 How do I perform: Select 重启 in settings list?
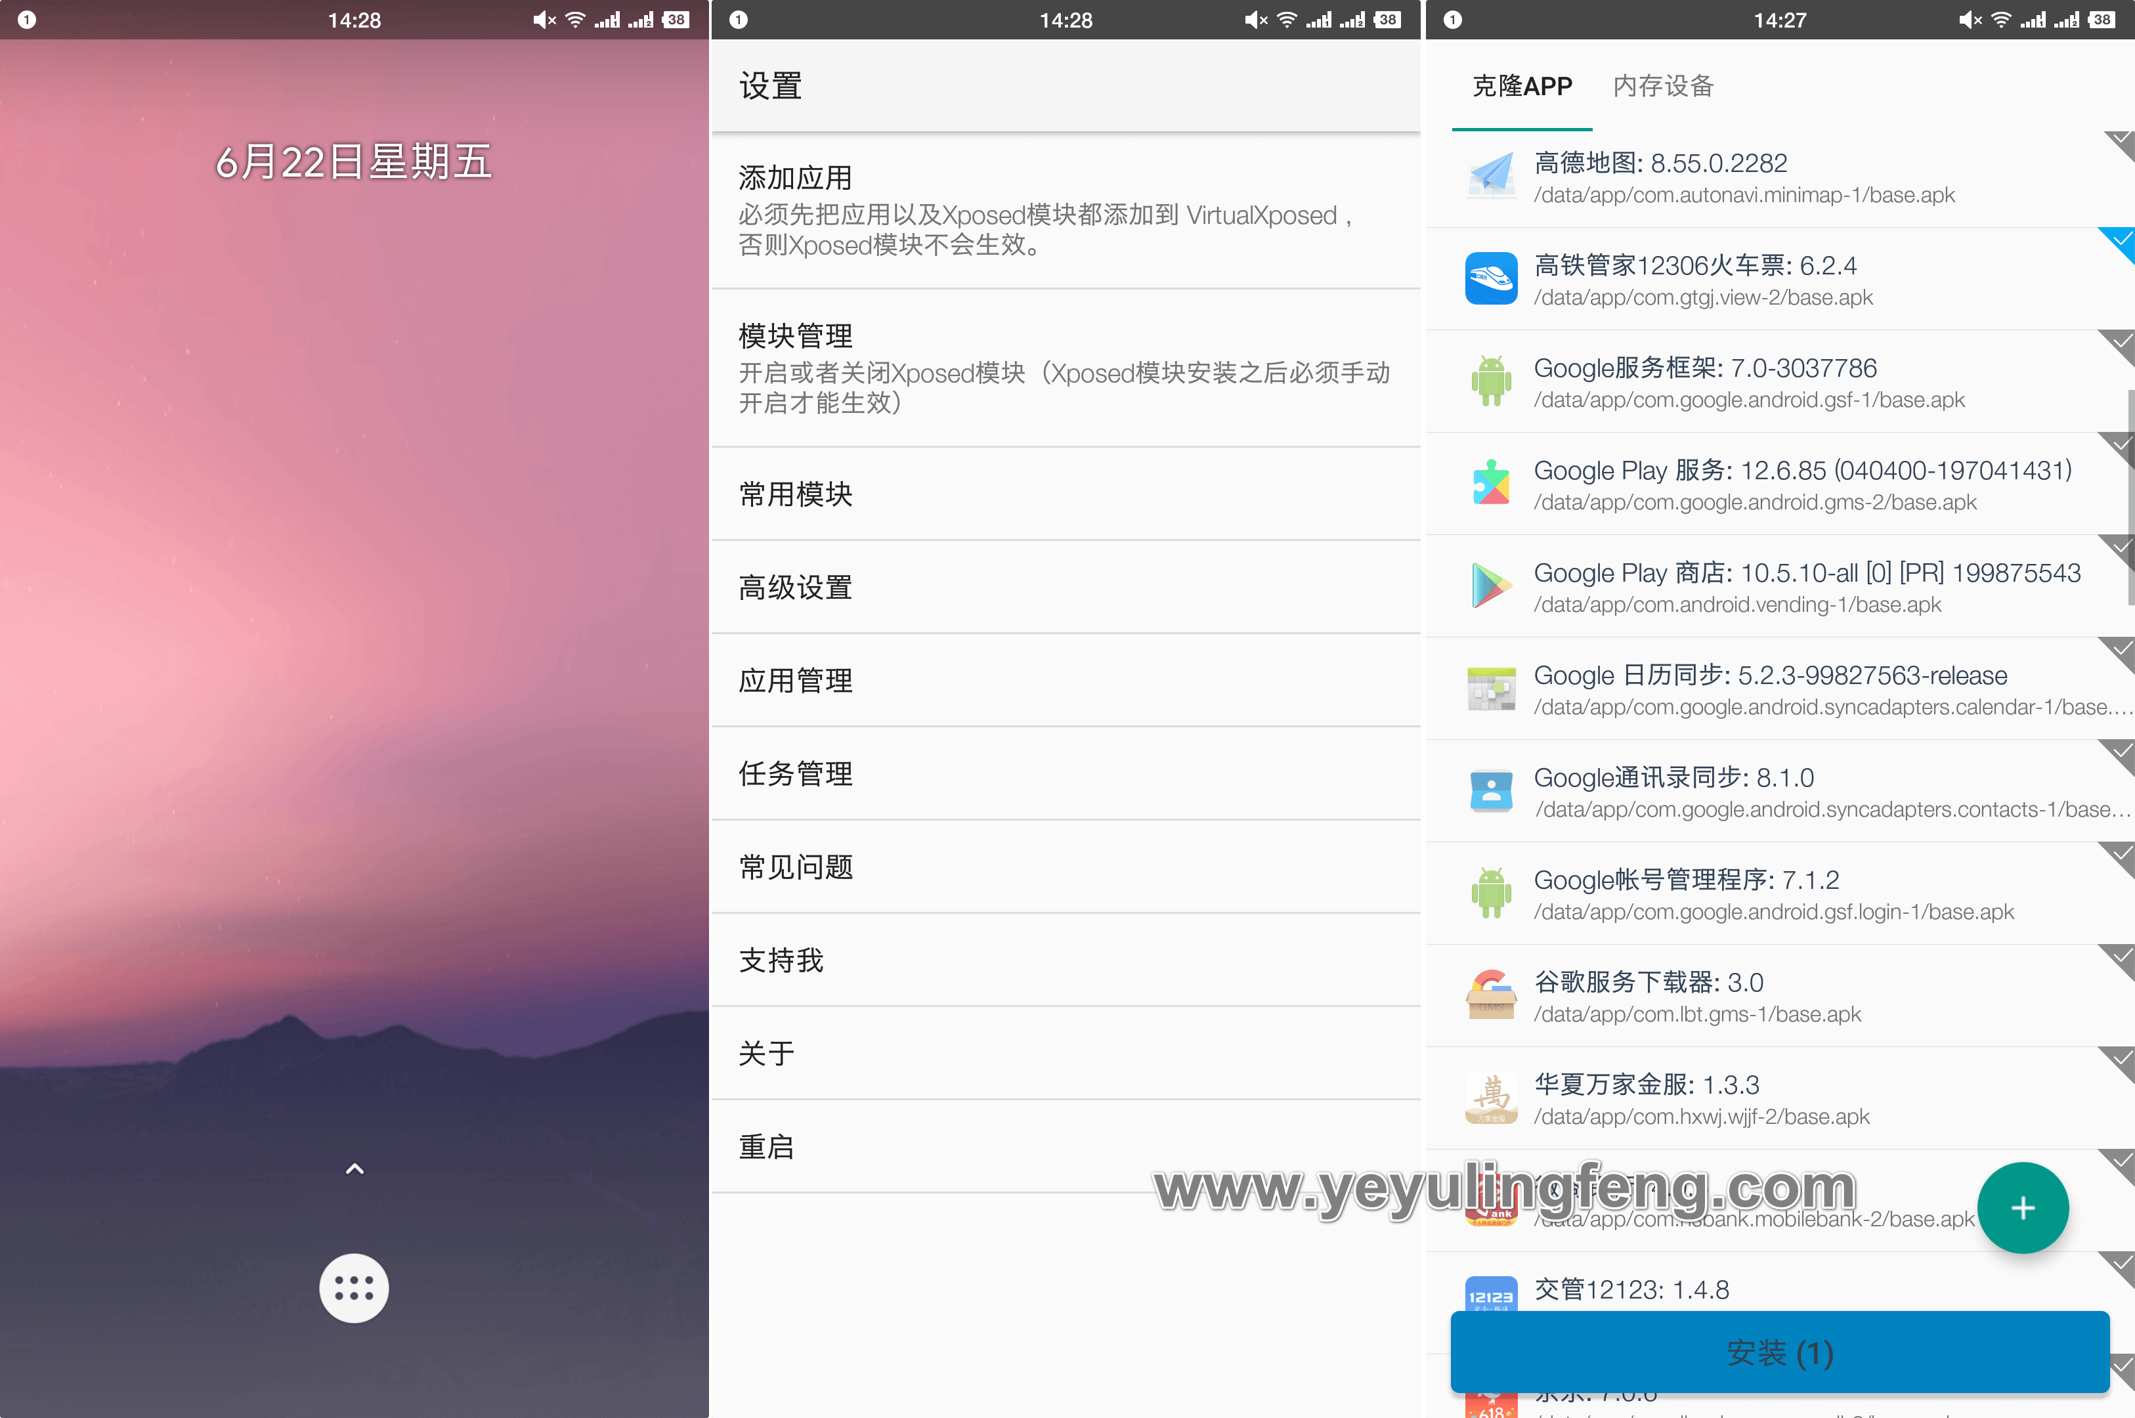(x=1066, y=1147)
